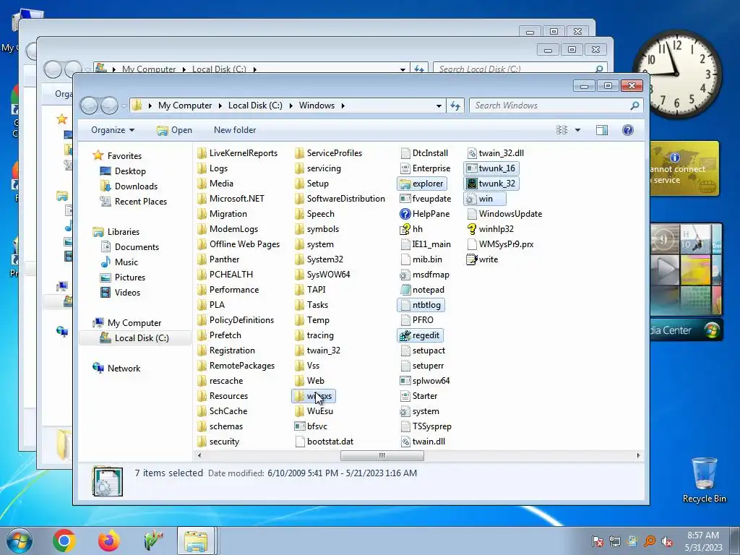Viewport: 740px width, 555px height.
Task: Select the System32 folder icon
Action: tap(299, 259)
